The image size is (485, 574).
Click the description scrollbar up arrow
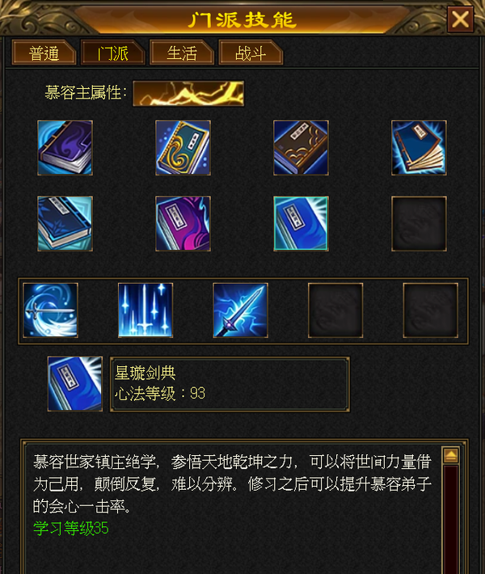(451, 456)
